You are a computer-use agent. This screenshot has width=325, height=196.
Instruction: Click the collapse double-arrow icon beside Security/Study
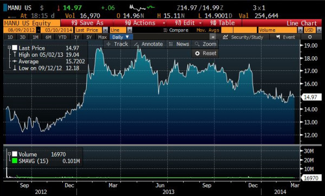(x=212, y=37)
